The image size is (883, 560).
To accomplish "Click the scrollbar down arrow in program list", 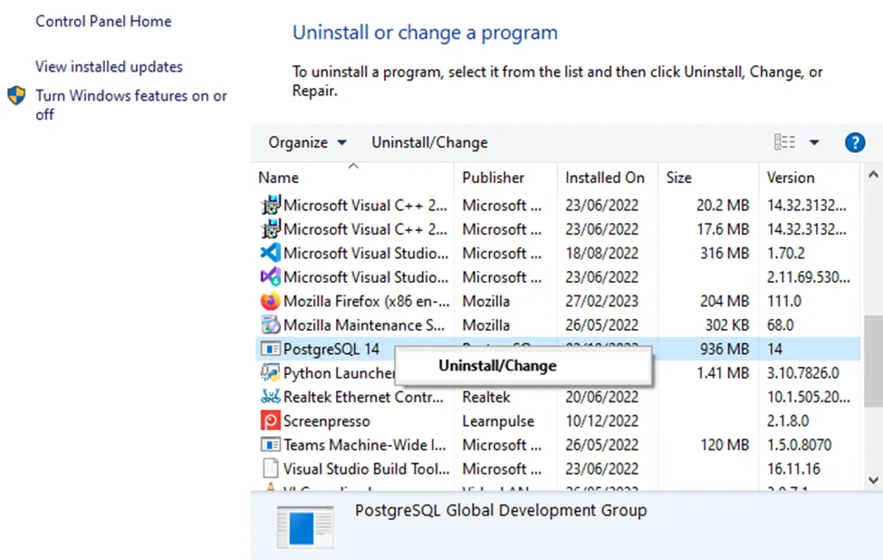I will tap(873, 480).
